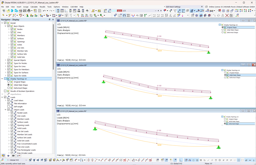This screenshot has height=165, width=256.
Task: Enable the Self-weight checkbox
Action: point(8,106)
